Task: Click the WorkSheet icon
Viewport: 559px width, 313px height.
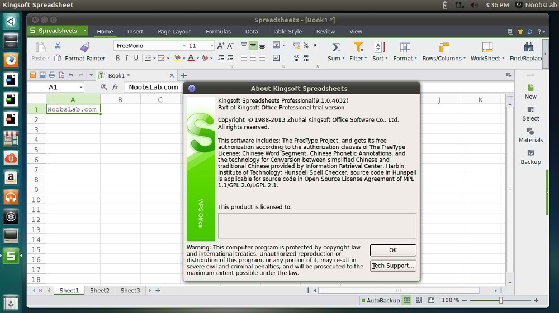Action: [x=487, y=47]
